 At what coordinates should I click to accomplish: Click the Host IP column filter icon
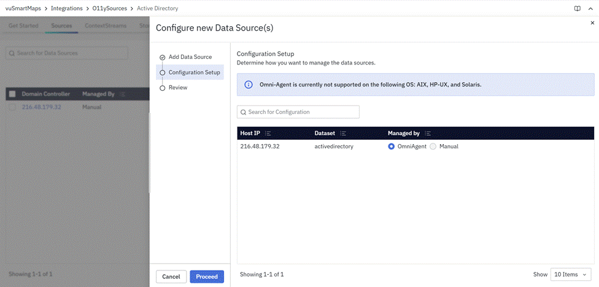click(x=268, y=133)
